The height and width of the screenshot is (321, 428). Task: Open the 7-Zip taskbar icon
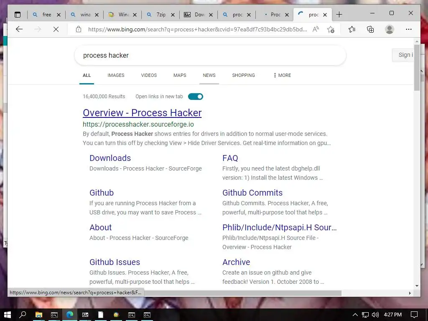pyautogui.click(x=85, y=315)
